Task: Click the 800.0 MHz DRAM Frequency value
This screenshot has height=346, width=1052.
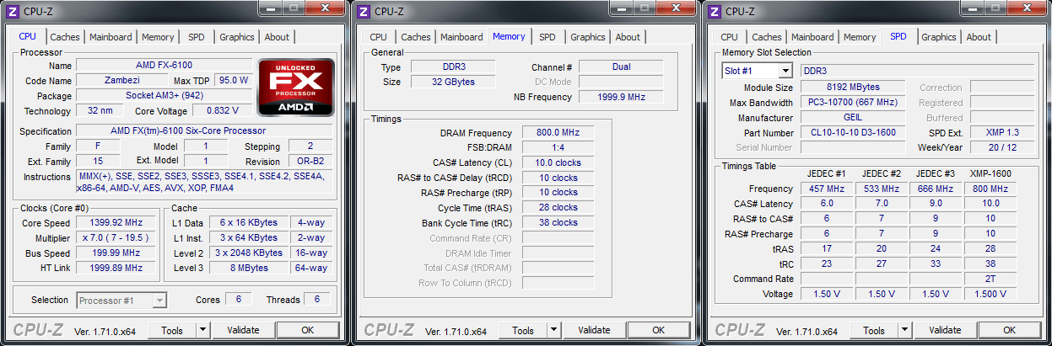Action: [x=557, y=133]
